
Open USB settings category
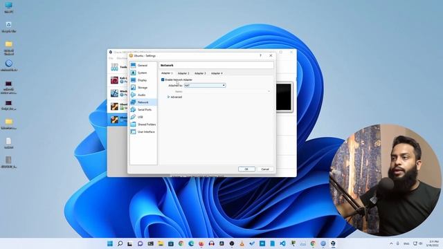coord(143,117)
